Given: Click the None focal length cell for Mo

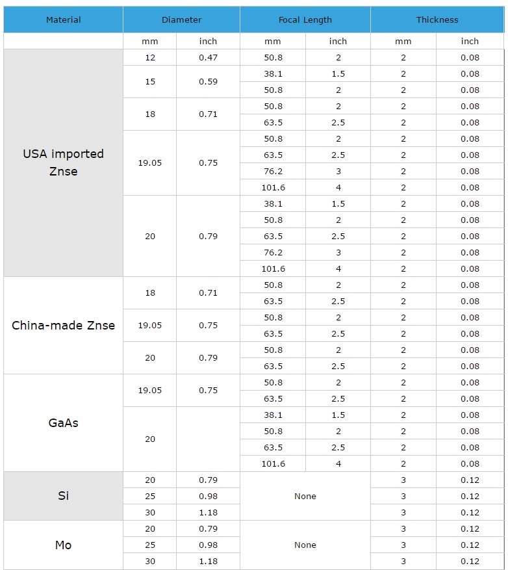Looking at the screenshot, I should pos(305,545).
